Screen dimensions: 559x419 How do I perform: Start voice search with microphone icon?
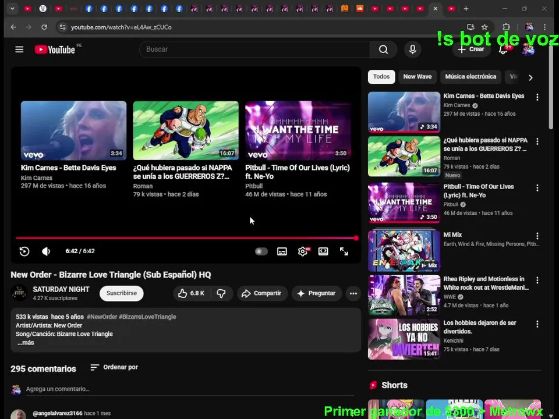point(412,49)
